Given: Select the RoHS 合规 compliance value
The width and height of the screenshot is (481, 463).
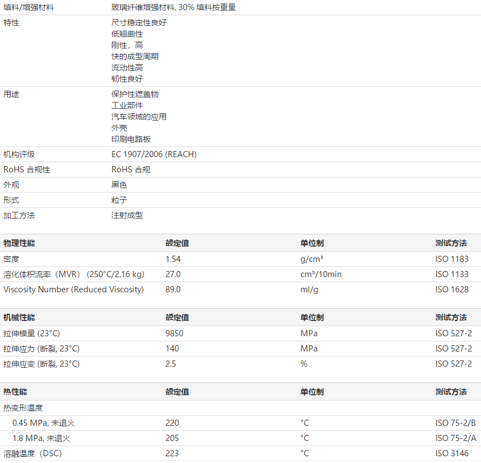Looking at the screenshot, I should tap(131, 169).
